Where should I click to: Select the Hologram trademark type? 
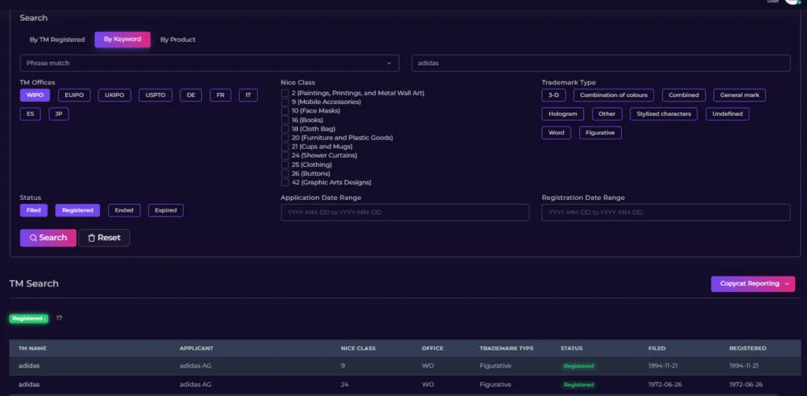point(563,113)
